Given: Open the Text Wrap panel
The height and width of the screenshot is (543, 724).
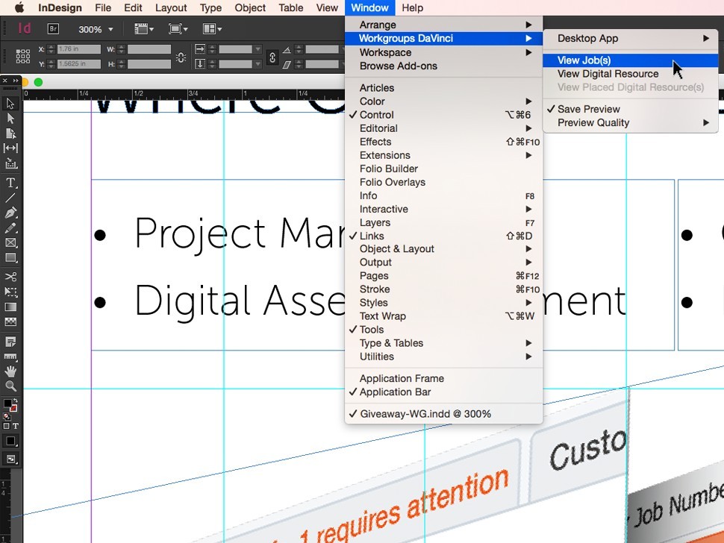Looking at the screenshot, I should 443,316.
